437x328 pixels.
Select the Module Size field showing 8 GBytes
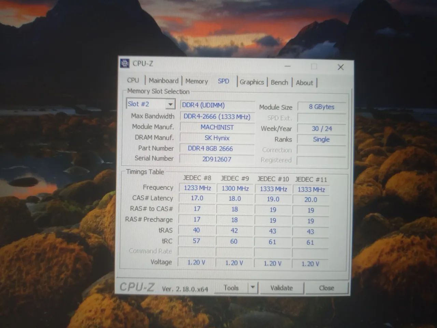click(321, 107)
